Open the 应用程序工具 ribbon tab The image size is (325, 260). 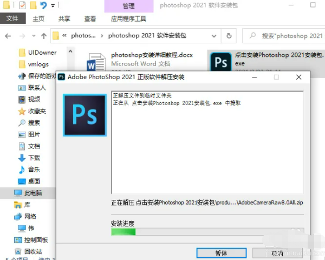(128, 19)
